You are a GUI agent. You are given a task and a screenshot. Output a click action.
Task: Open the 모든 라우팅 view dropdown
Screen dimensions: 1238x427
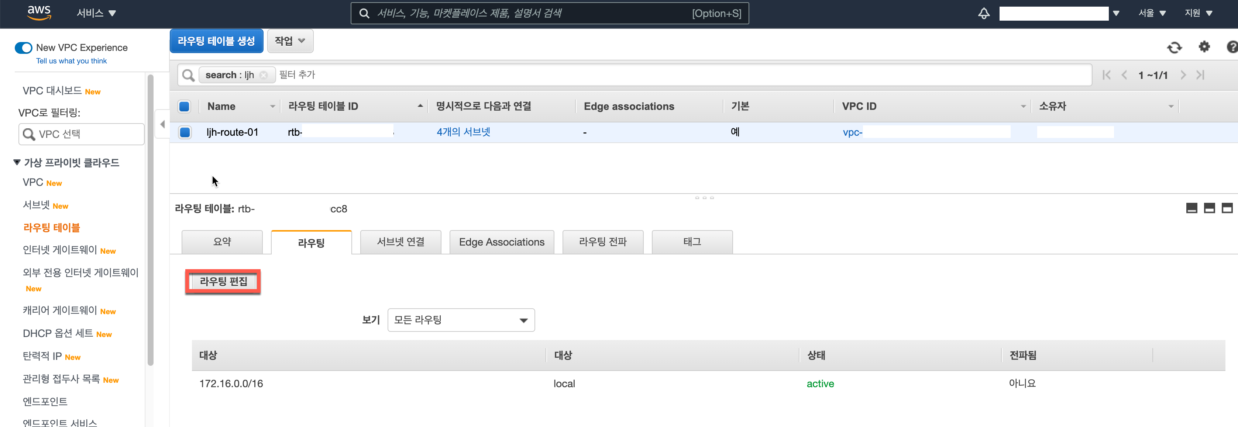(460, 320)
